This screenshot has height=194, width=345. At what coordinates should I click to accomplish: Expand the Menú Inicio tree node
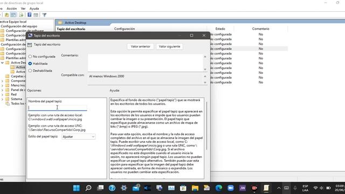click(x=2, y=85)
